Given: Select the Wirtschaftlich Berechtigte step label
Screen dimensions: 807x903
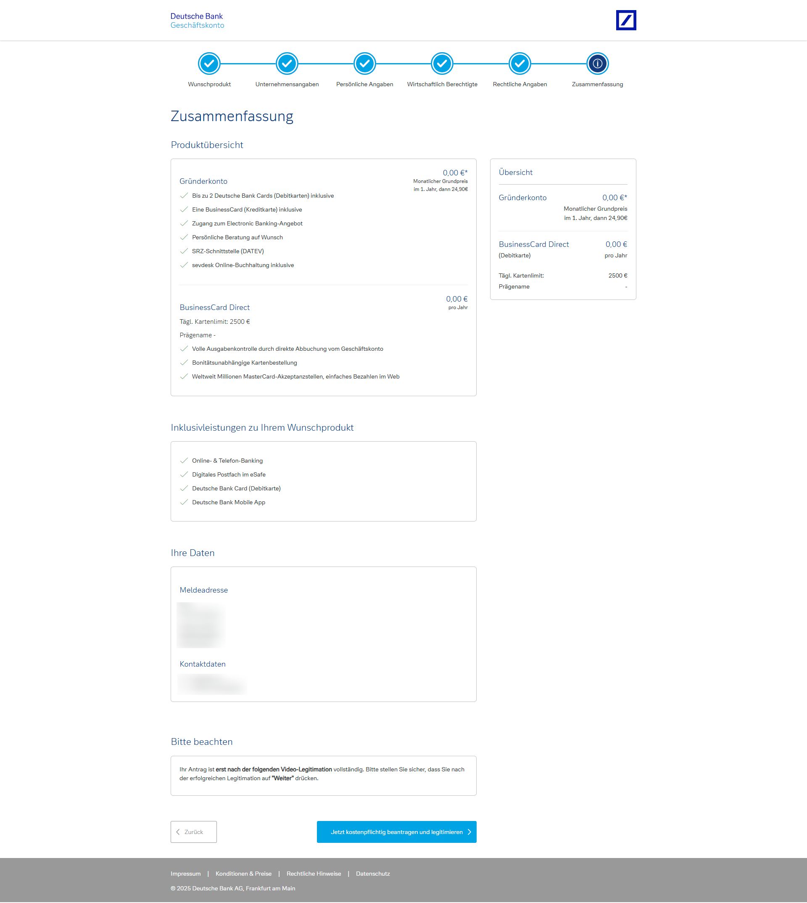Looking at the screenshot, I should click(x=442, y=84).
